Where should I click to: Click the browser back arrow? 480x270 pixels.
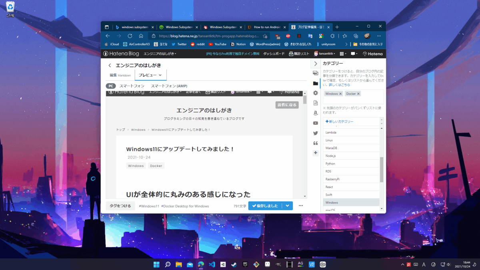click(108, 36)
